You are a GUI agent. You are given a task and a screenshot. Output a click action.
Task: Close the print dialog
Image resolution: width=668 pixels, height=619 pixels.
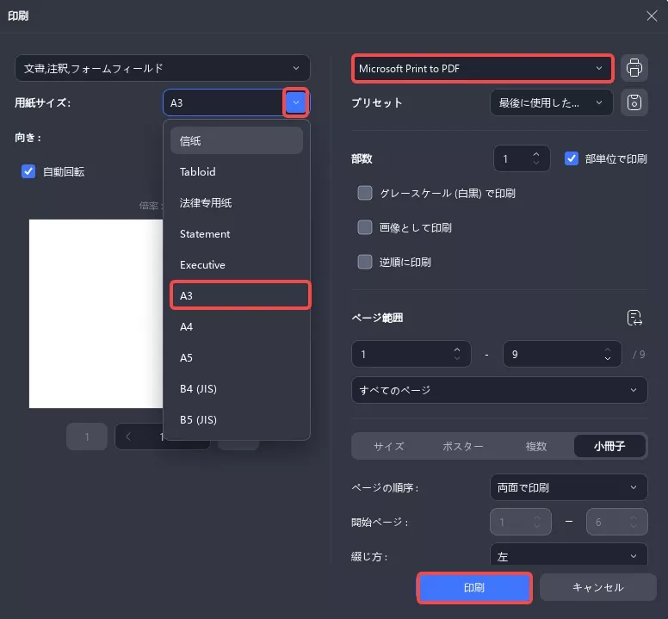[652, 16]
